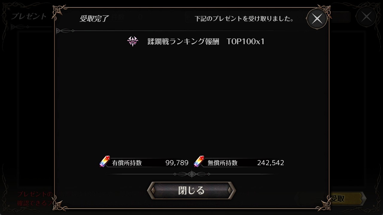
Task: Close the 受取完了 dialog with the X
Action: tap(317, 19)
